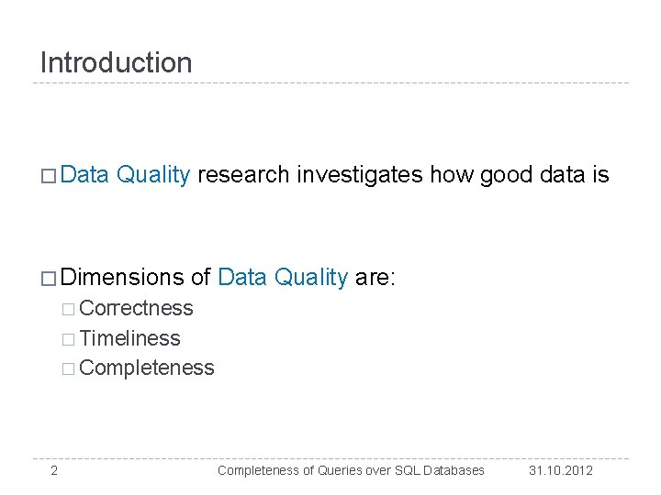Viewport: 661px width, 495px height.
Task: Click the checkbox bullet beside Timeliness
Action: coord(68,339)
